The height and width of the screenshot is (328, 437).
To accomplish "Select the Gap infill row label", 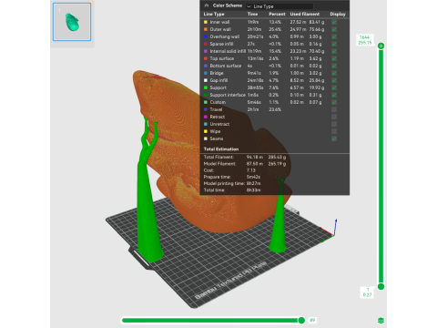I will (x=218, y=80).
